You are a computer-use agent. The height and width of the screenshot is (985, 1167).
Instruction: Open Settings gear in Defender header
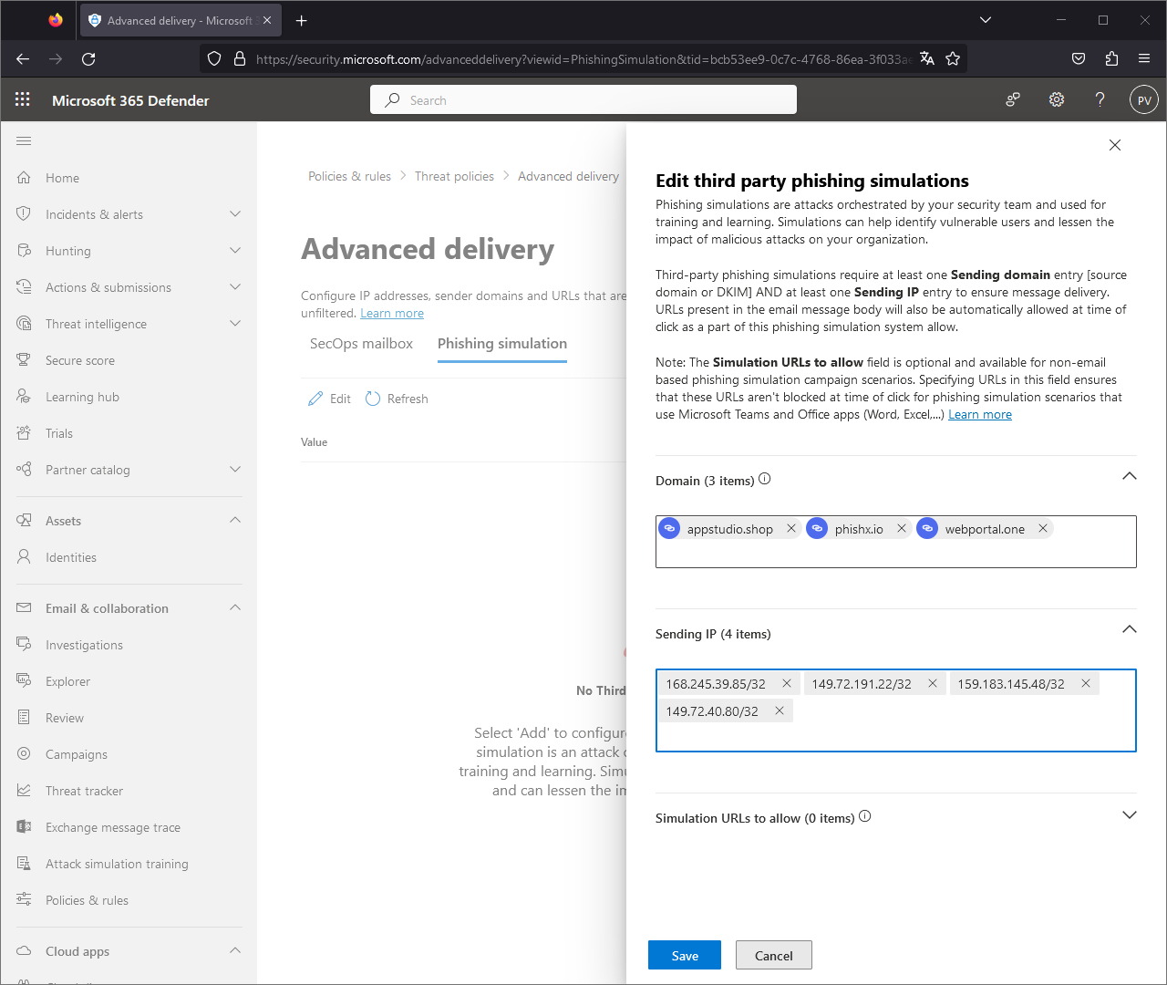click(1056, 99)
